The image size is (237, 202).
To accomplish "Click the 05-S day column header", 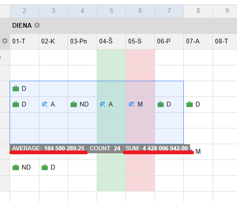I will (140, 42).
